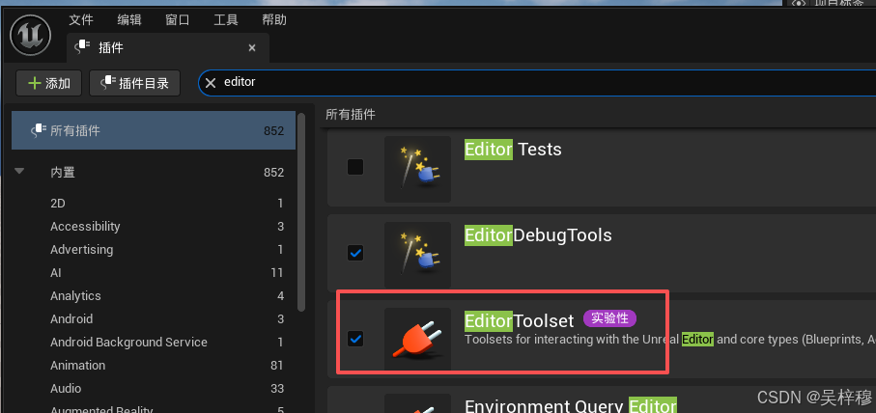The image size is (876, 413).
Task: Open the 窗口 menu
Action: tap(178, 20)
